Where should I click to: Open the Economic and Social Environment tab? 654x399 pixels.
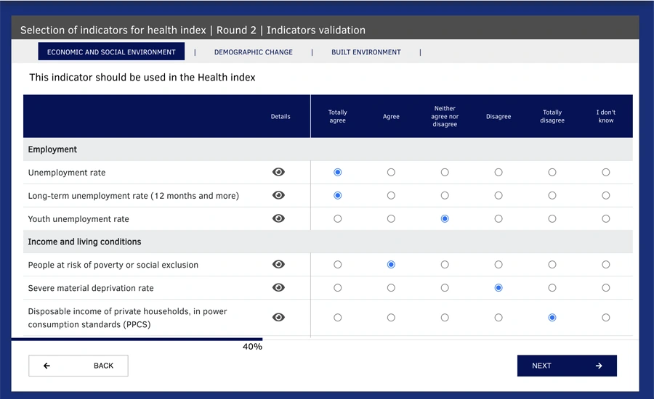(x=111, y=52)
